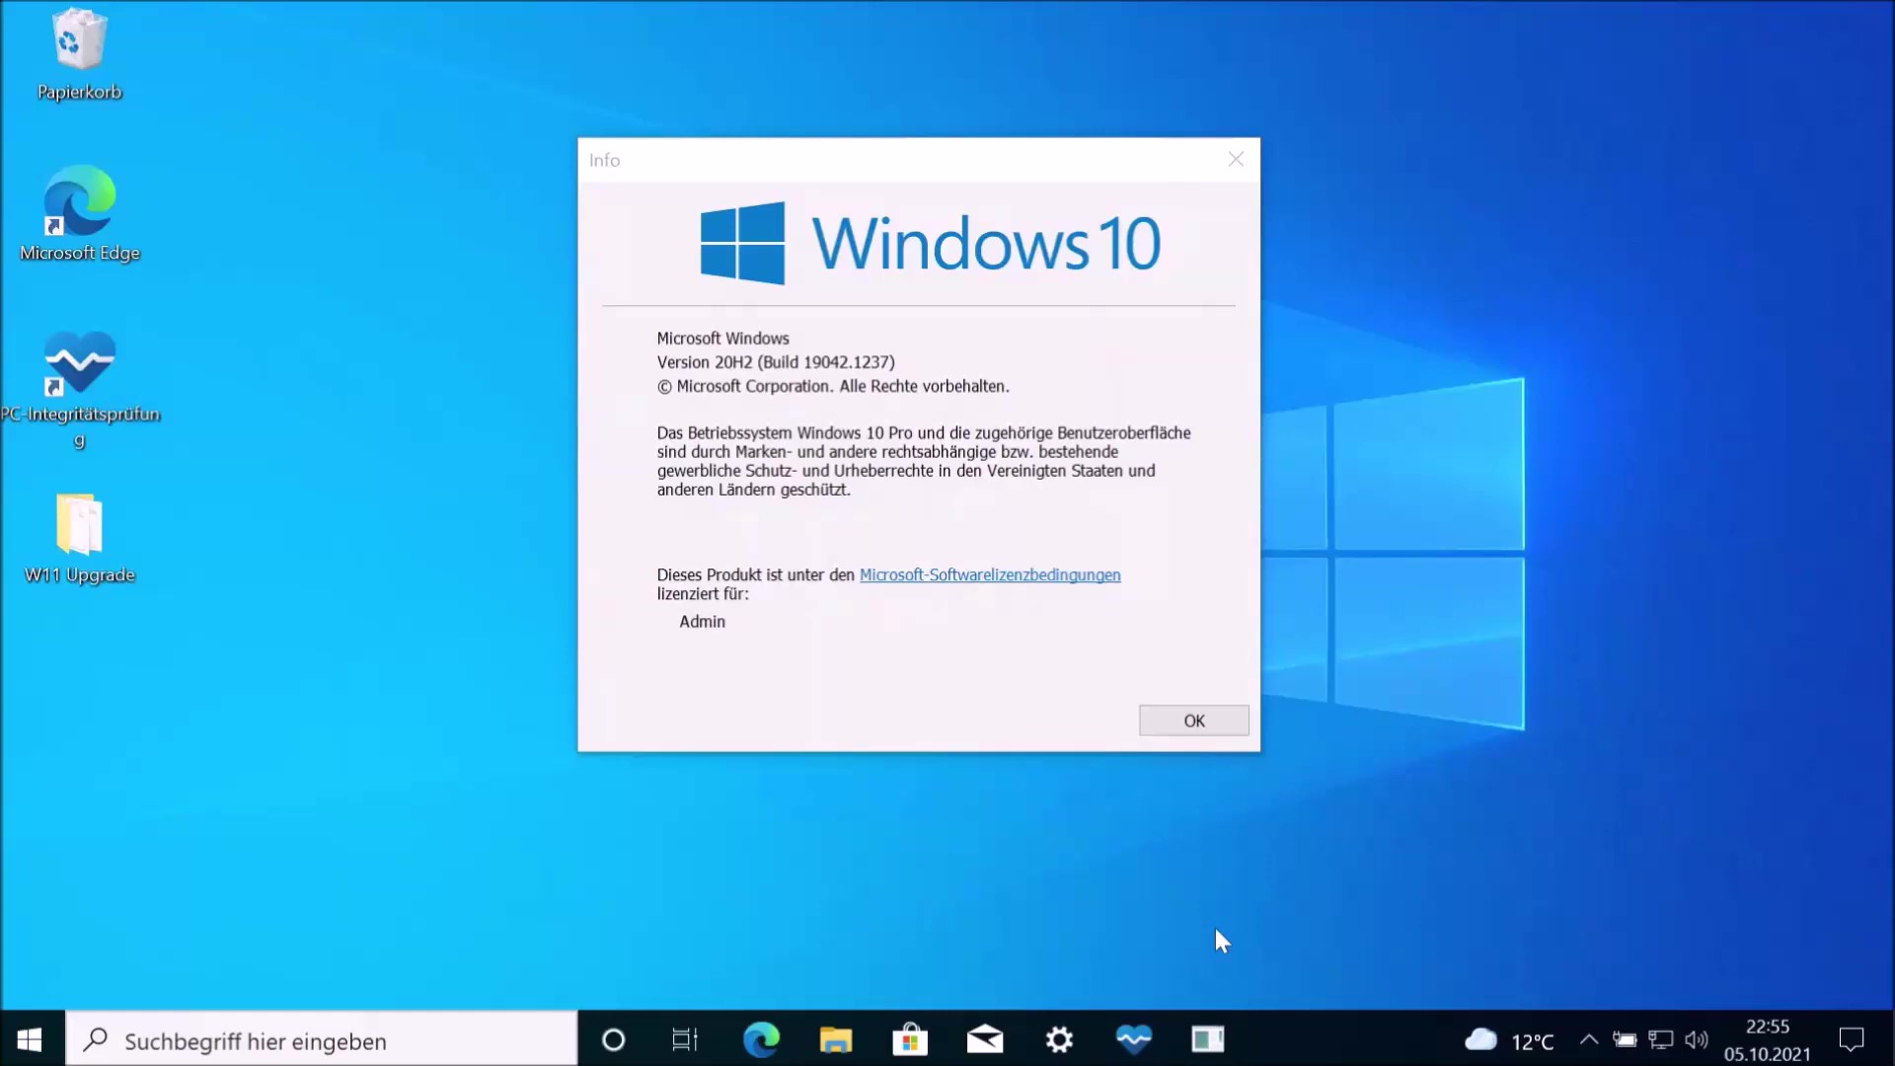Close the Info dialog window
Viewport: 1895px width, 1066px height.
(1236, 159)
